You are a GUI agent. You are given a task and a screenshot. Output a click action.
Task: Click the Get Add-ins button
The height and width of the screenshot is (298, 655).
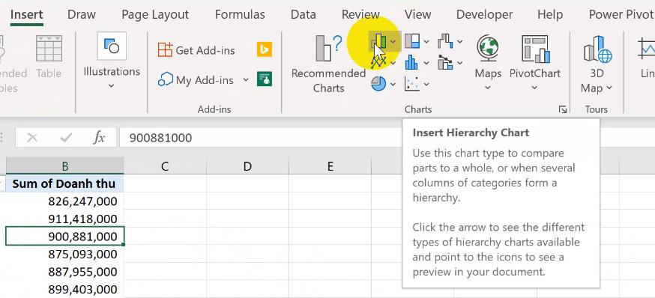pos(196,50)
